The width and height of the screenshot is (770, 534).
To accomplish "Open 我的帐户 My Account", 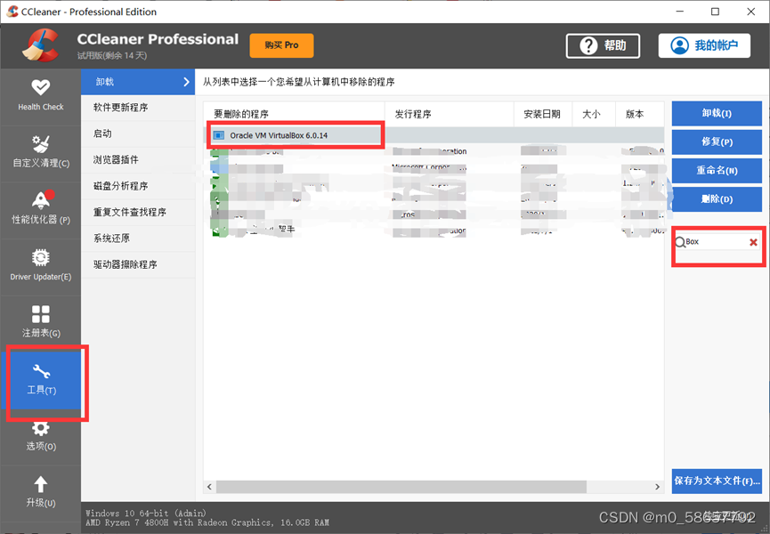I will (704, 45).
